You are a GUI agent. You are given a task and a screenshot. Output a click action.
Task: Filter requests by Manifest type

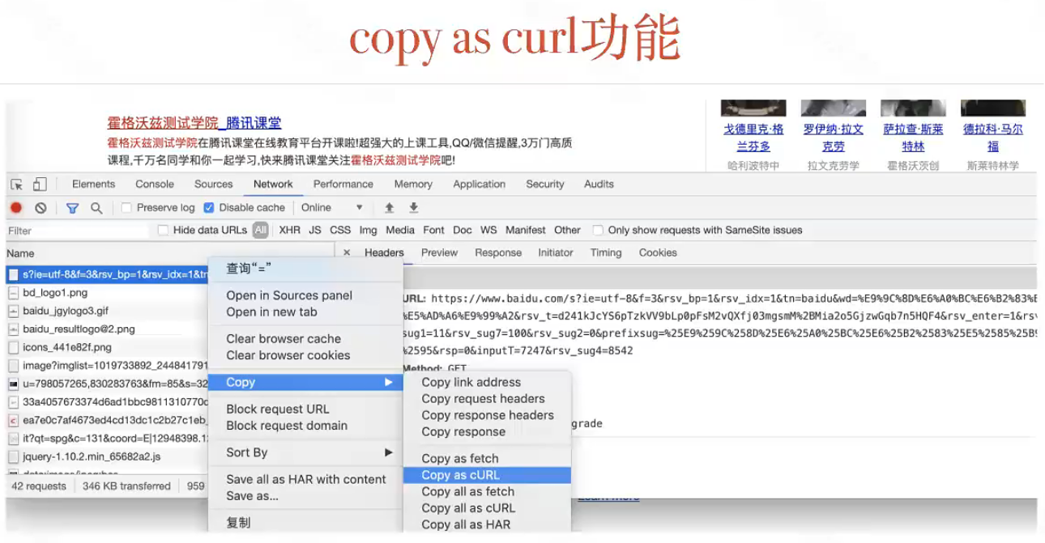[526, 231]
